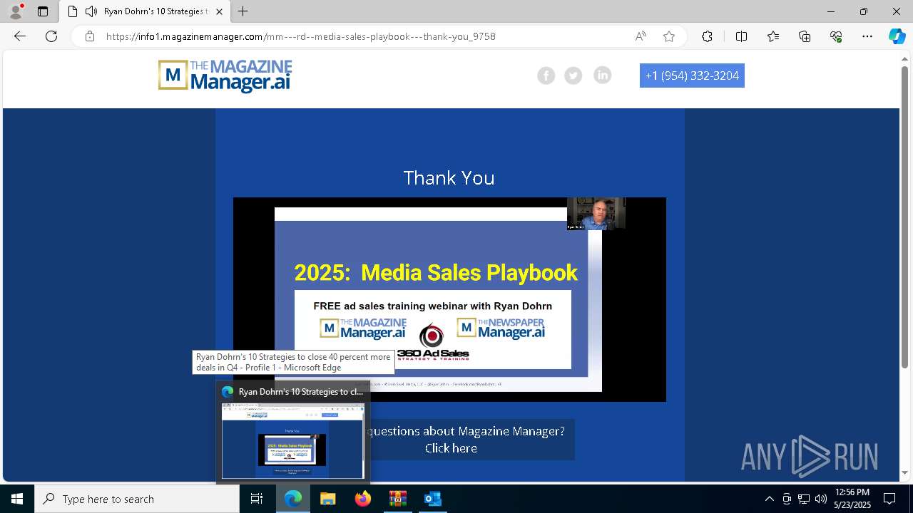
Task: Open clock showing 12:56 PM
Action: pyautogui.click(x=852, y=499)
